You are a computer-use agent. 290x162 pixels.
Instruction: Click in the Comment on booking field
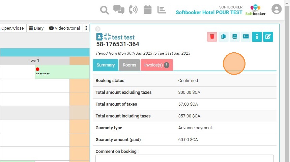point(184,159)
